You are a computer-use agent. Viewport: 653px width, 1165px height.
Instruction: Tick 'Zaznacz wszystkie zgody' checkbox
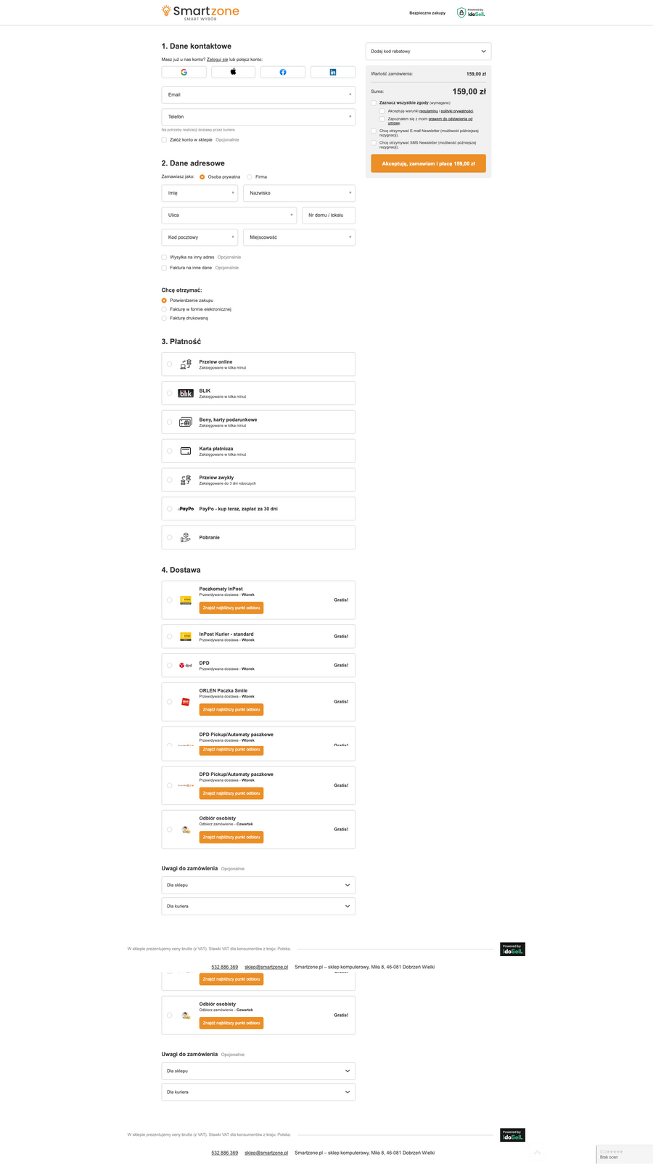click(x=374, y=103)
